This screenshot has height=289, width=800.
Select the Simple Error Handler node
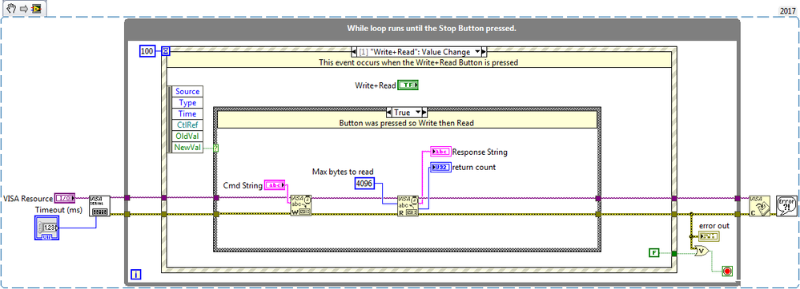pos(786,205)
